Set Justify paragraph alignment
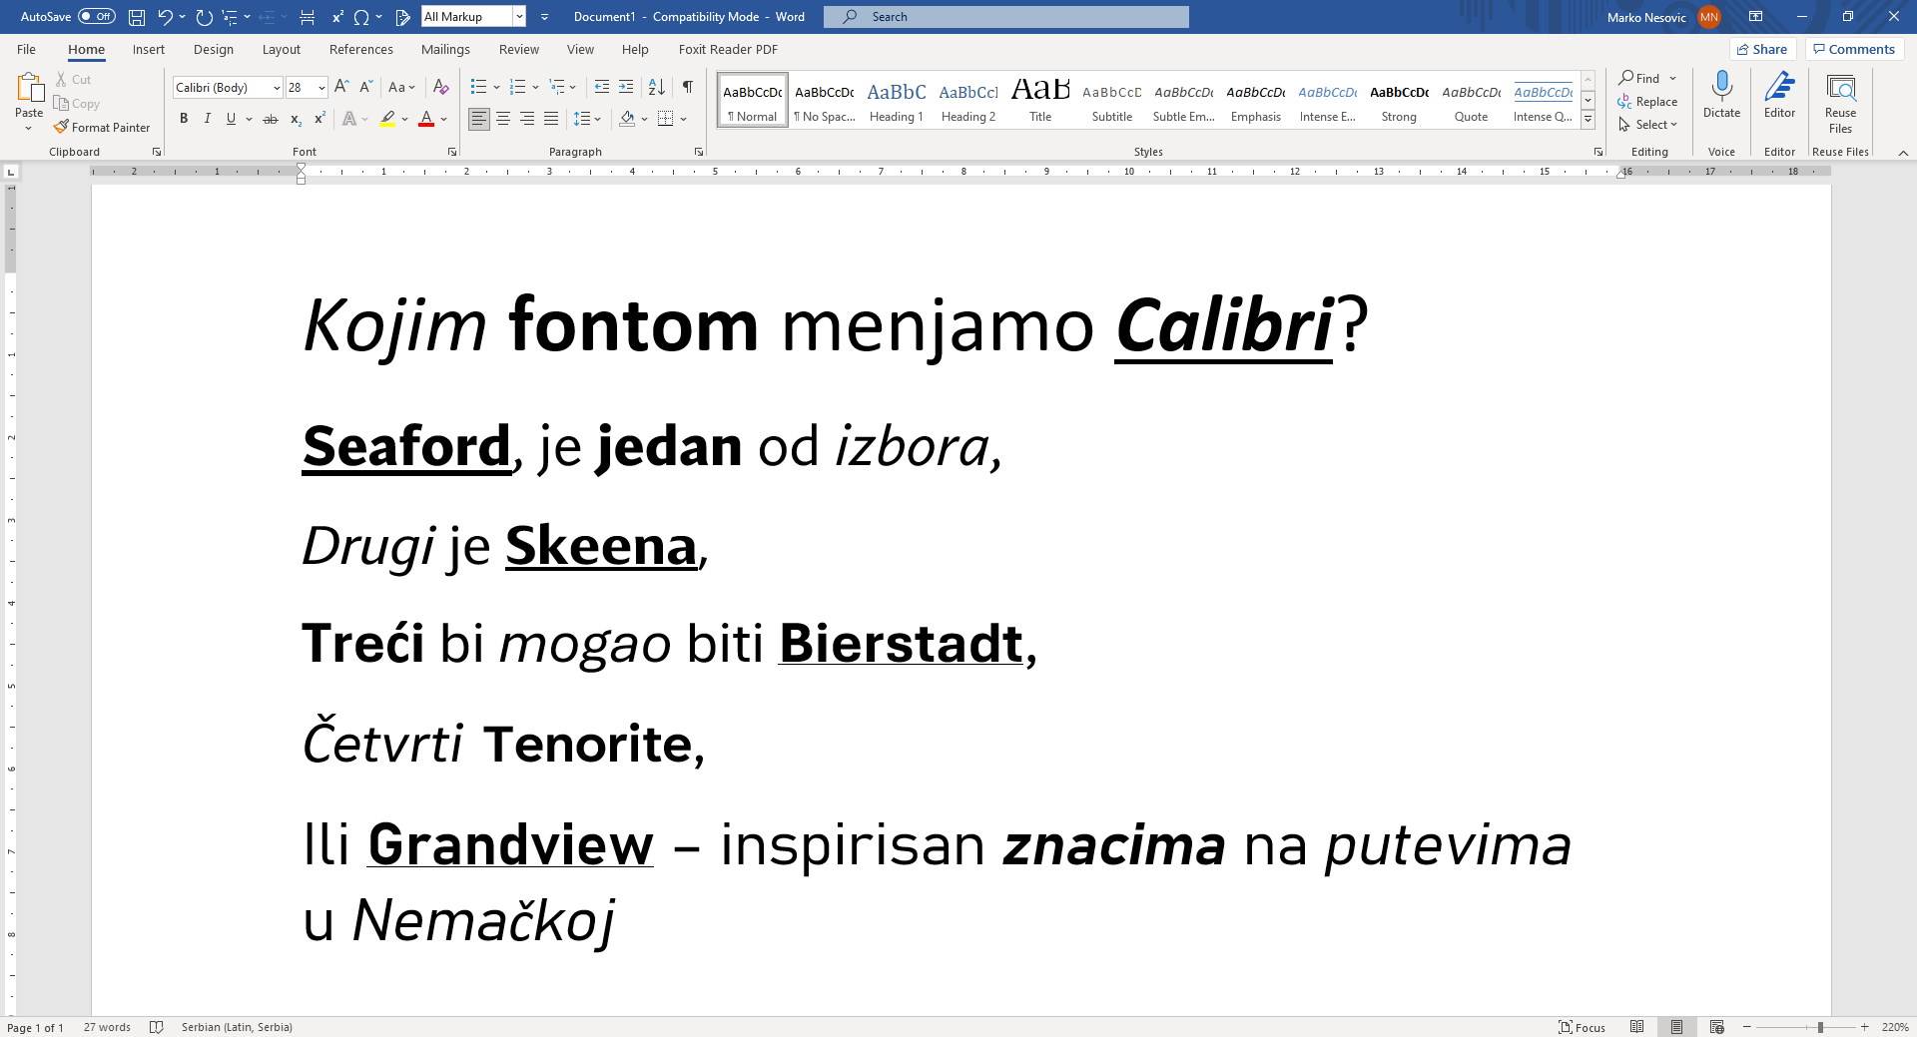The height and width of the screenshot is (1037, 1917). [x=551, y=119]
